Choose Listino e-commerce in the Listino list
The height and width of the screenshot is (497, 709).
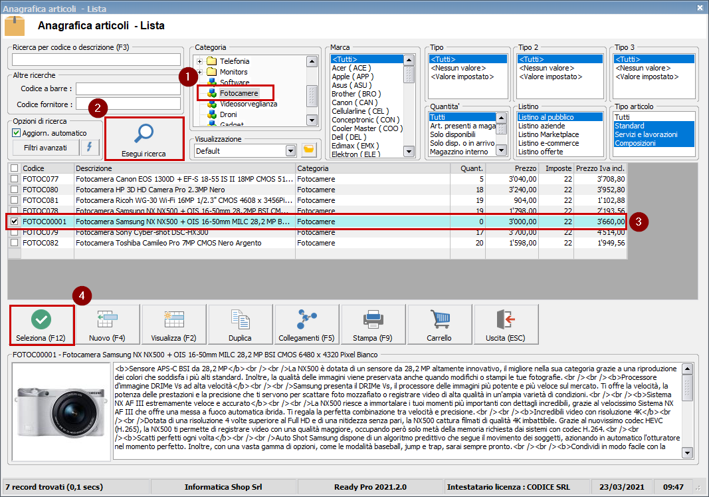[548, 143]
